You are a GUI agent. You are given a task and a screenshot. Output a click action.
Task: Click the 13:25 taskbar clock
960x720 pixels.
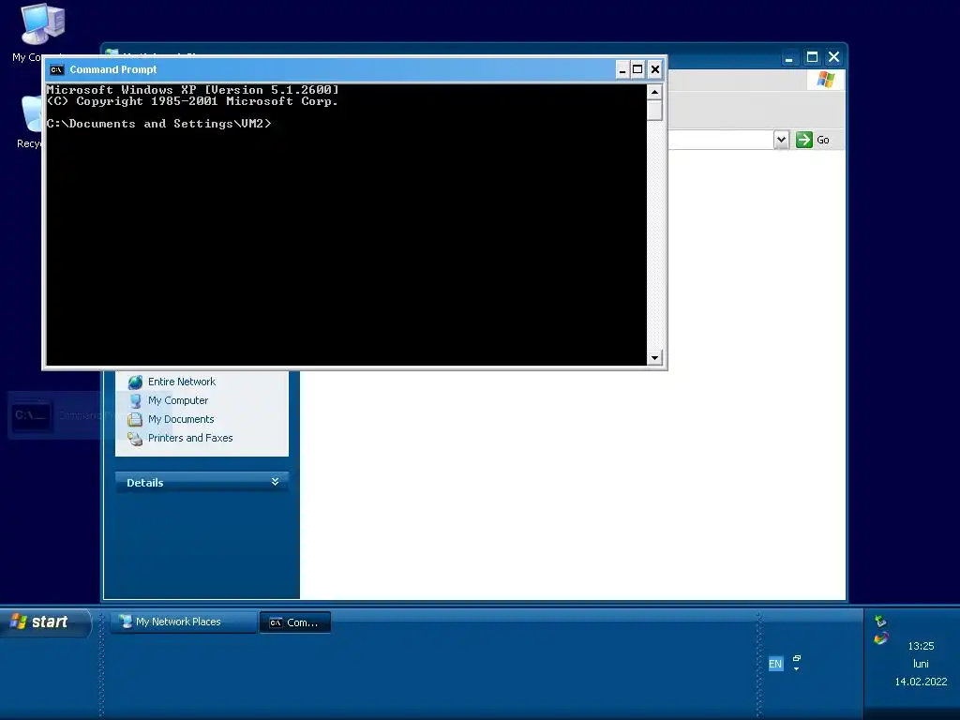click(921, 647)
